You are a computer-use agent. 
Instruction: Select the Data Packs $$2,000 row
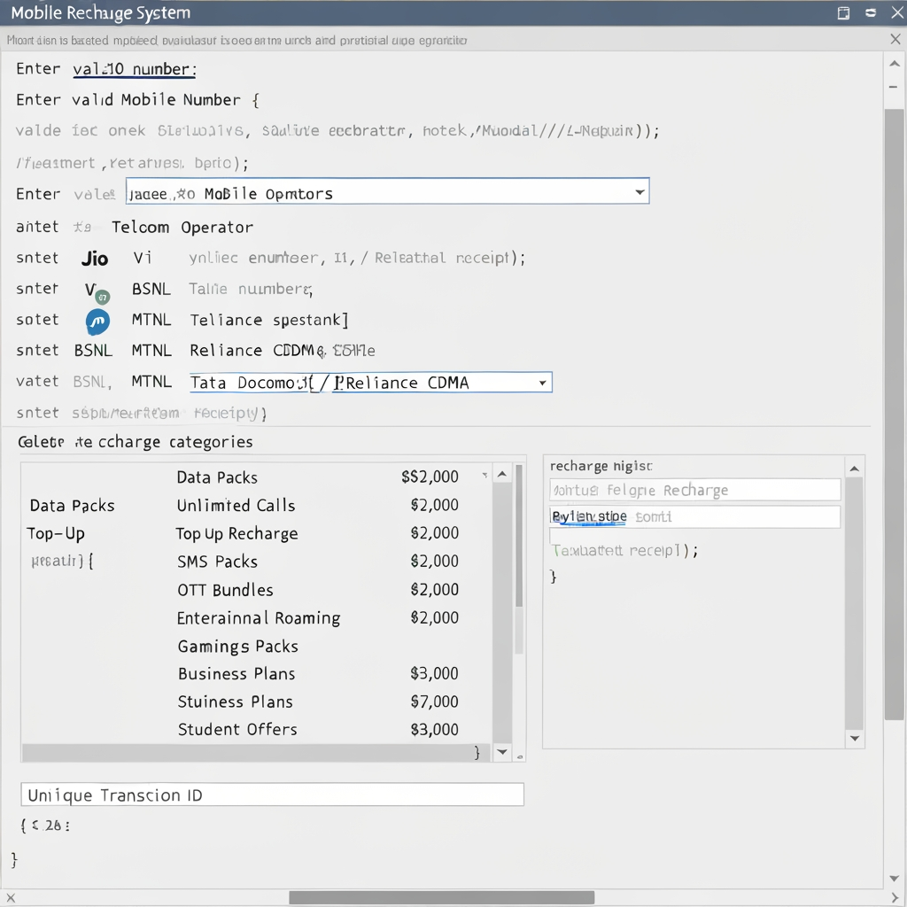pos(317,477)
